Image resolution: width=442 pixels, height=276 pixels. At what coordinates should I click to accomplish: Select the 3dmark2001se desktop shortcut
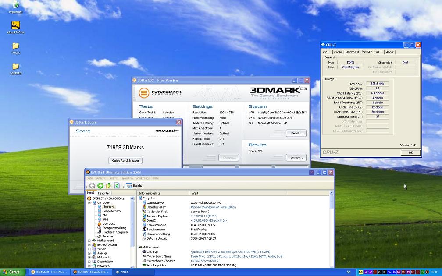coord(15,27)
